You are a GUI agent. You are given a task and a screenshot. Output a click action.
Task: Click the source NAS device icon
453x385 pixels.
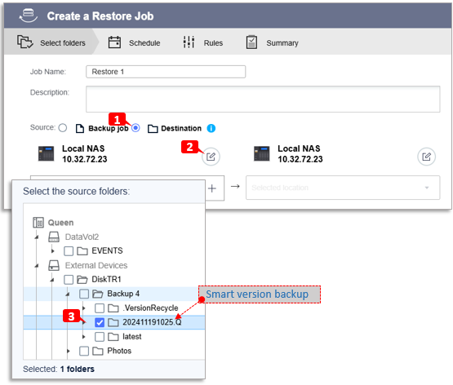pyautogui.click(x=47, y=153)
